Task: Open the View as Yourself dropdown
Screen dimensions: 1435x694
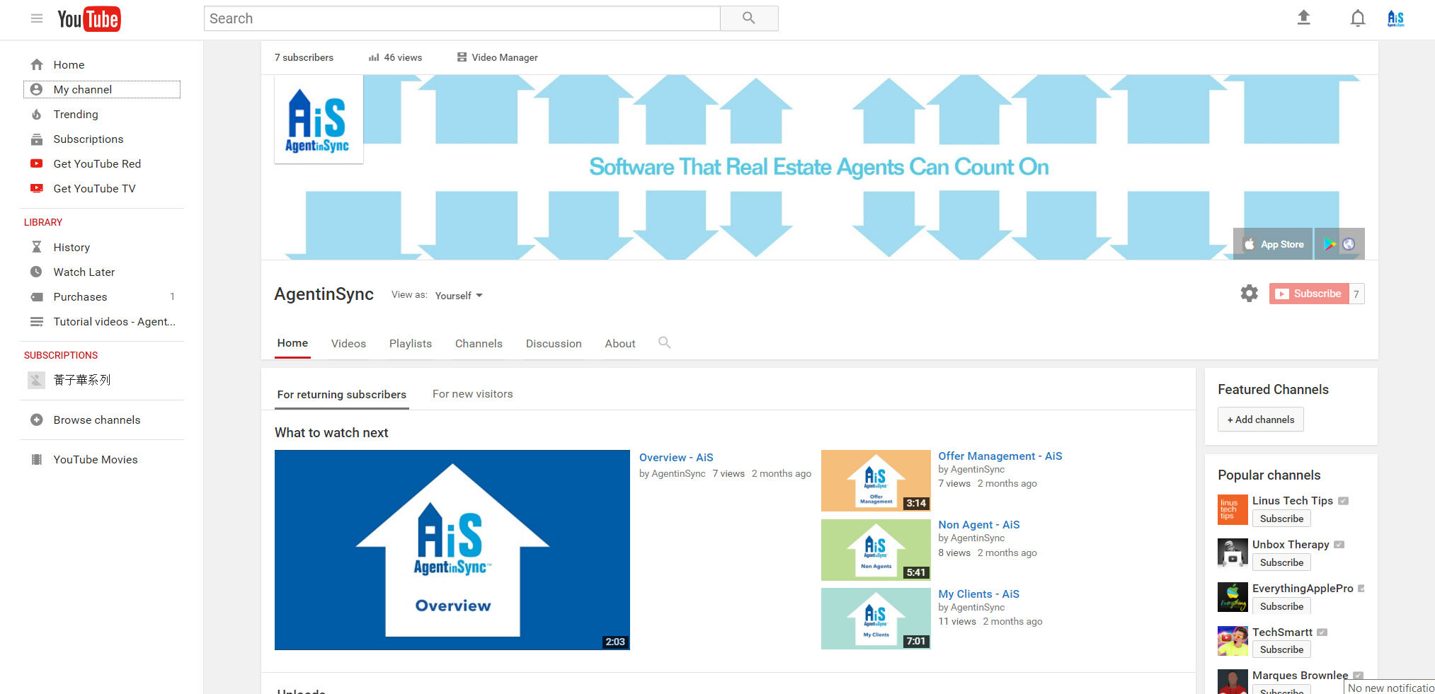Action: (459, 296)
